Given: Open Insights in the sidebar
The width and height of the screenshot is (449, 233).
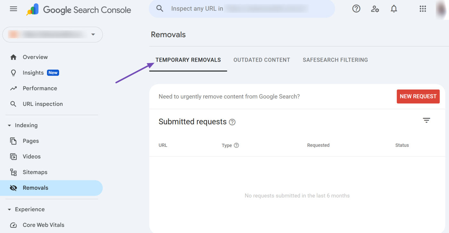Looking at the screenshot, I should tap(33, 73).
